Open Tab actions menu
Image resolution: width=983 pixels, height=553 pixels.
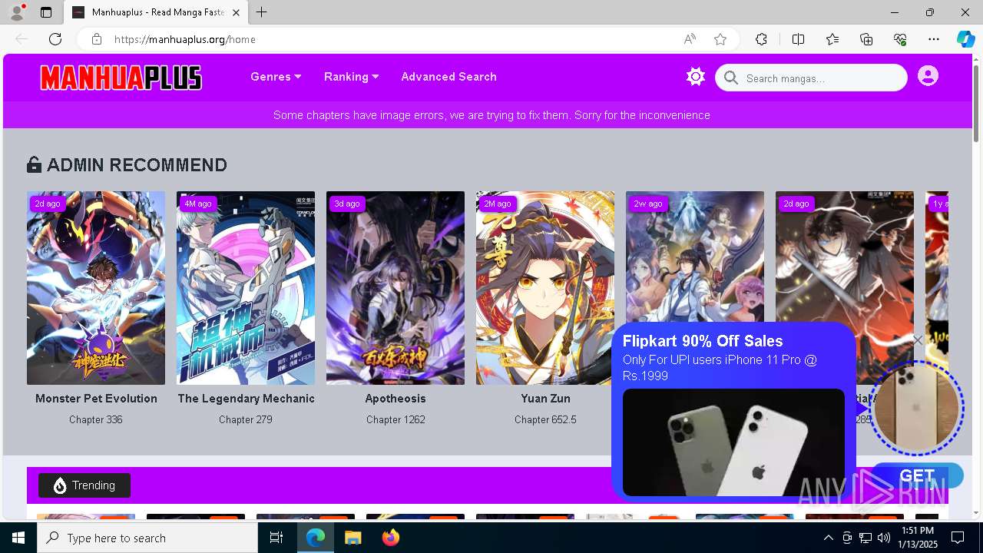click(x=46, y=12)
